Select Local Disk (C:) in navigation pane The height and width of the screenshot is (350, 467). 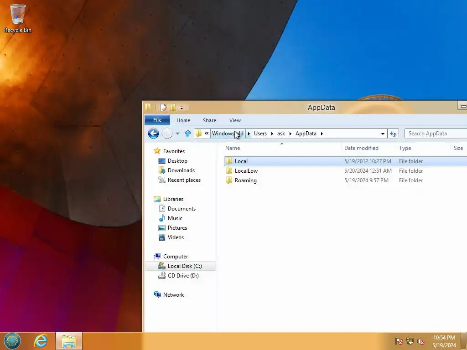point(181,266)
